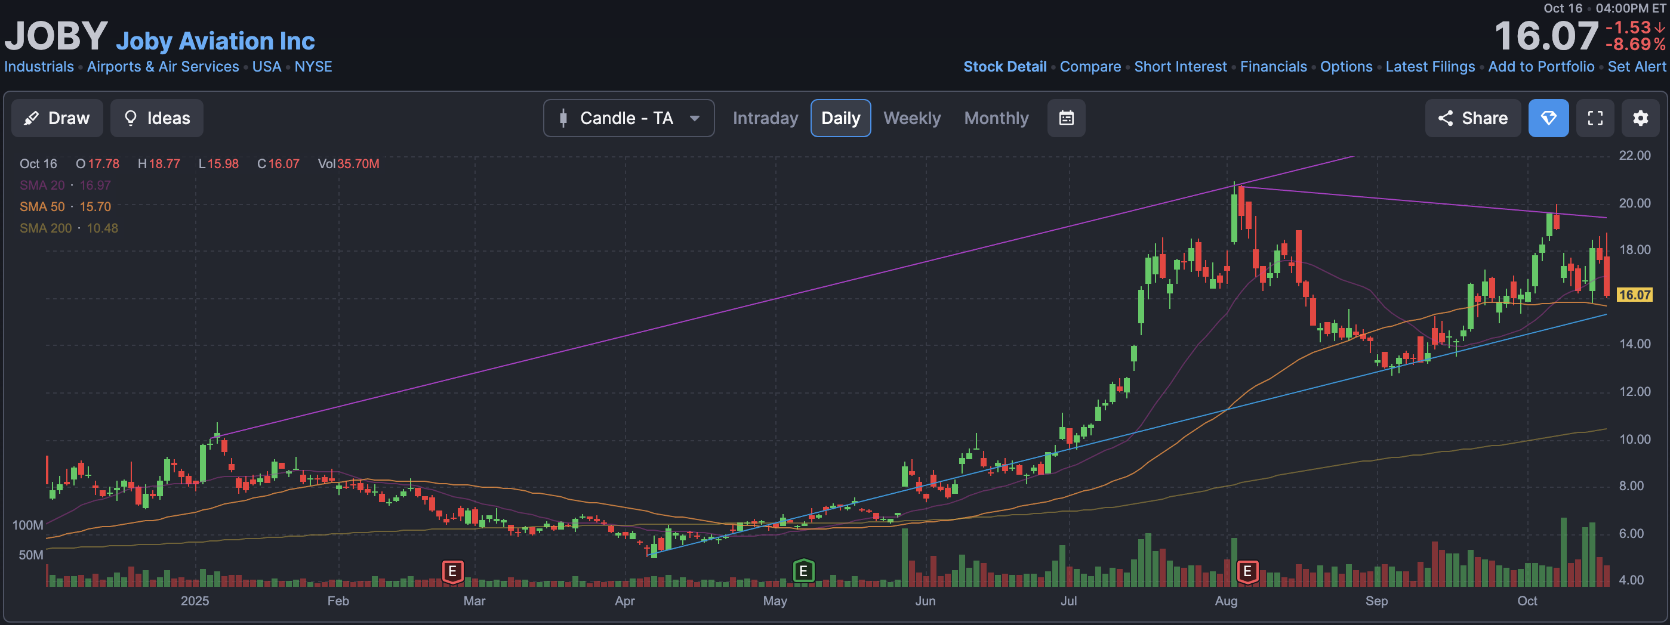Add JOBY to Portfolio
1670x625 pixels.
[x=1541, y=67]
